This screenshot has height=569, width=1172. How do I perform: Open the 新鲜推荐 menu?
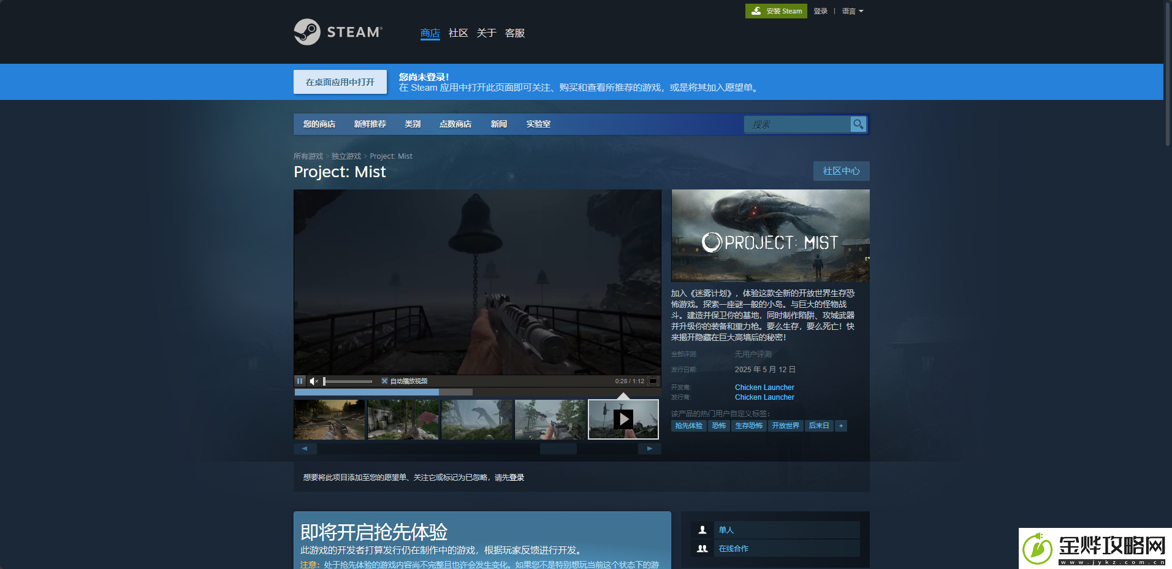pyautogui.click(x=370, y=124)
